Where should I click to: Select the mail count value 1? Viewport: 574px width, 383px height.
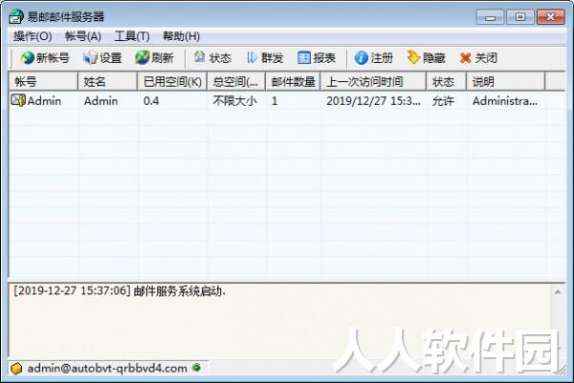(x=275, y=101)
